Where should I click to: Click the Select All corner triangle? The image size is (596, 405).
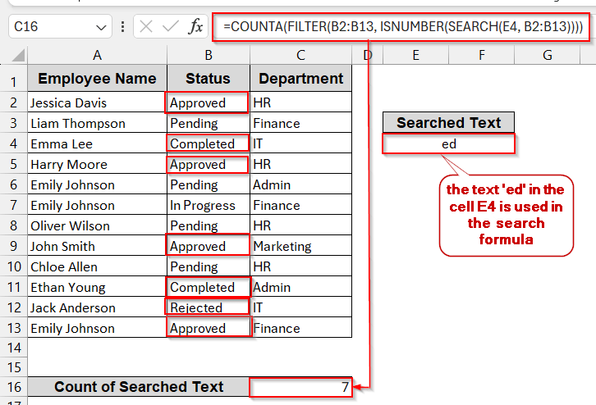pos(14,56)
